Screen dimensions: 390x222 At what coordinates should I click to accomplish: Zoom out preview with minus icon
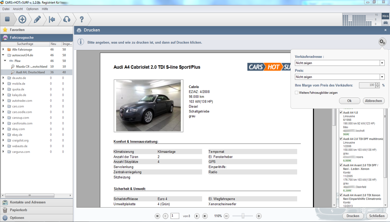(226, 216)
